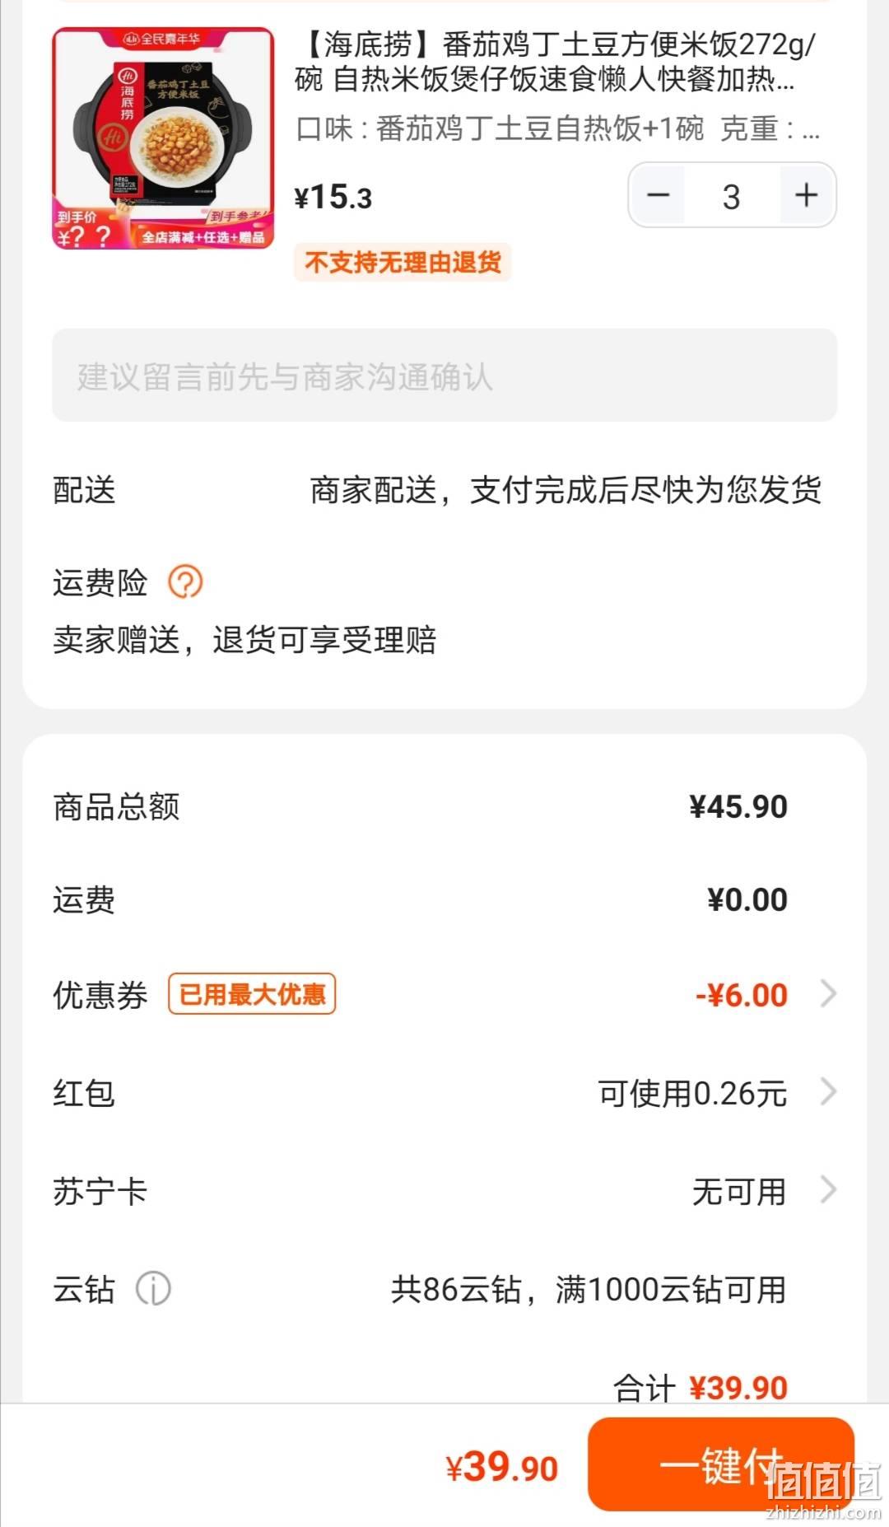Tap the 已用最大优惠 coupon badge
The image size is (889, 1527).
tap(252, 994)
